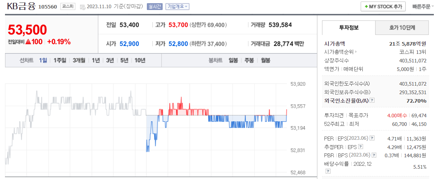
Task: Expand the 시가총액순위 arrow
Action: pyautogui.click(x=356, y=52)
